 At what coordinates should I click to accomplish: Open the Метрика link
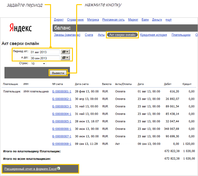click(x=93, y=20)
